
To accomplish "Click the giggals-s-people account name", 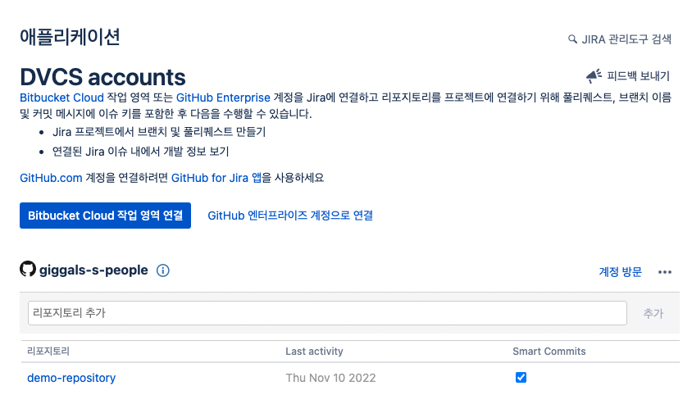I will click(93, 270).
